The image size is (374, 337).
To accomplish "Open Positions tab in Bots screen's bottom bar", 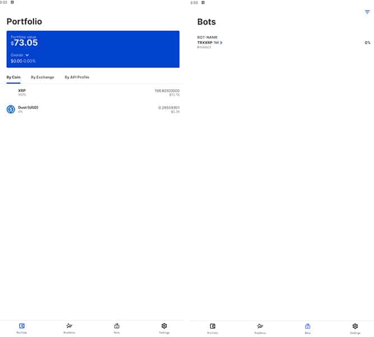I will pos(260,328).
